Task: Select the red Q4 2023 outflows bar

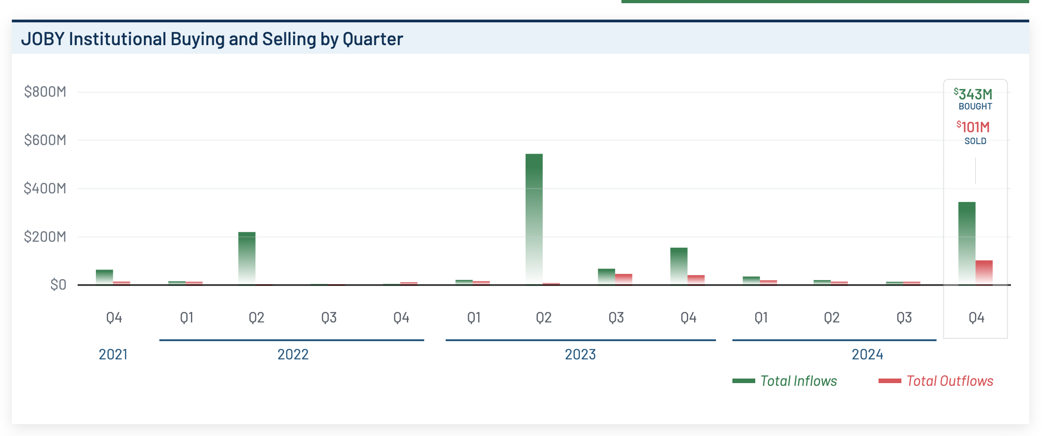Action: point(696,280)
